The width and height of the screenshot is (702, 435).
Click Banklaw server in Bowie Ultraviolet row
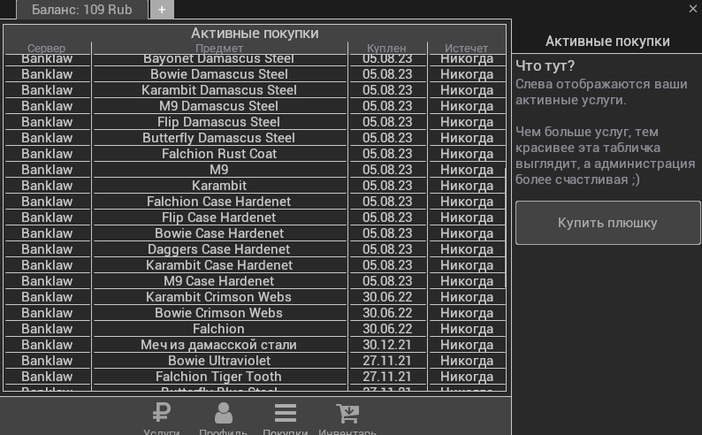point(47,360)
